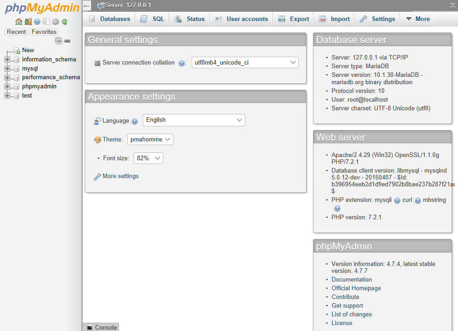This screenshot has height=331, width=458.
Task: Open the Status tab
Action: [189, 19]
